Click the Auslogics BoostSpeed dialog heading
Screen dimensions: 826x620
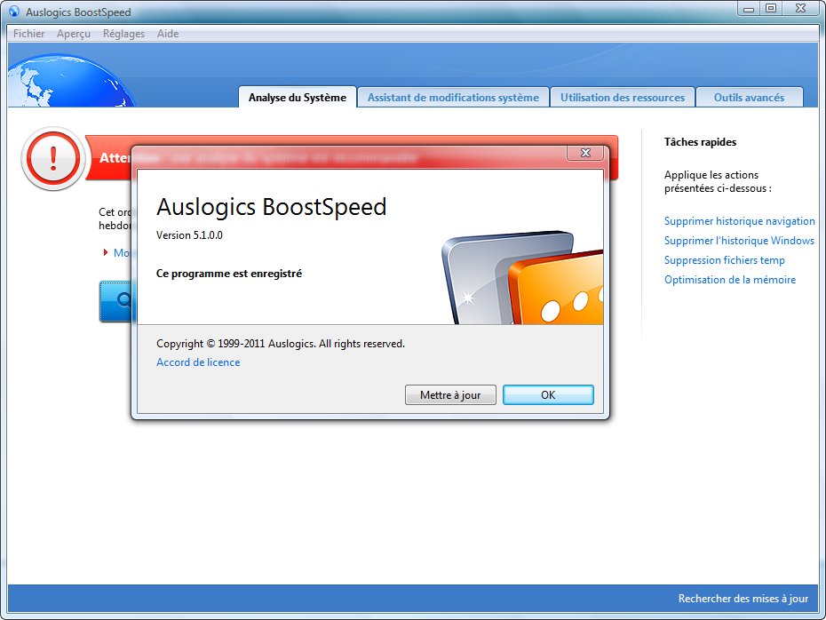tap(271, 206)
